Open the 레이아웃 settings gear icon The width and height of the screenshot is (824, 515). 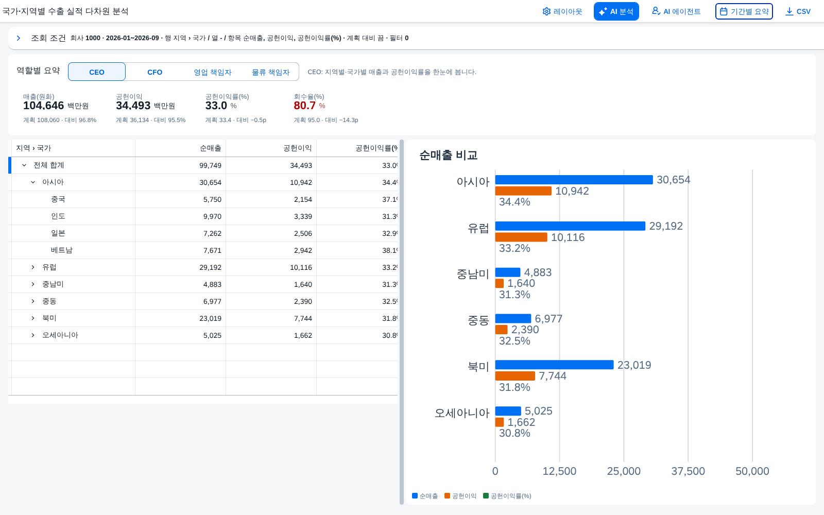[x=546, y=11]
